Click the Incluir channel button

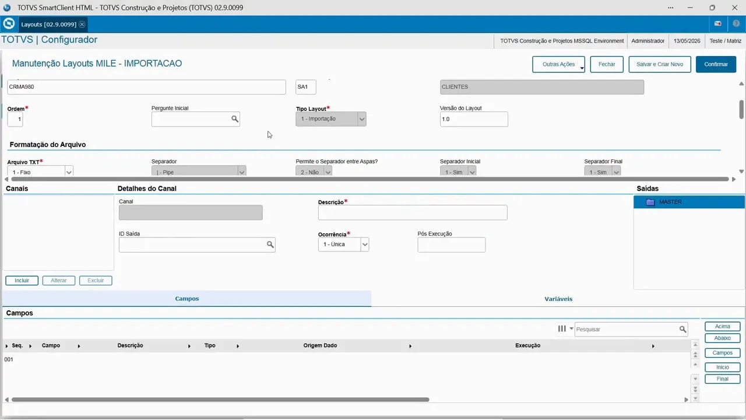click(x=22, y=281)
